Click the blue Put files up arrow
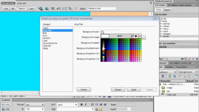The height and width of the screenshot is (112, 199). click(x=175, y=76)
